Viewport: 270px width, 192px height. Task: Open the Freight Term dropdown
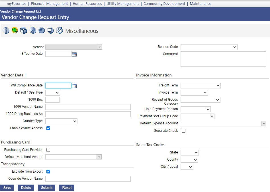tap(201, 86)
